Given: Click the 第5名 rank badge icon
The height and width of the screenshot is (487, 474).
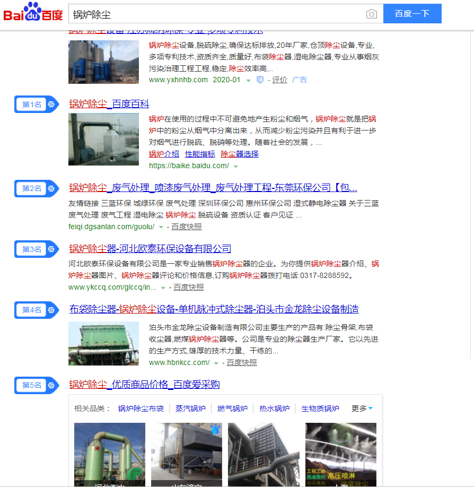Looking at the screenshot, I should point(37,386).
